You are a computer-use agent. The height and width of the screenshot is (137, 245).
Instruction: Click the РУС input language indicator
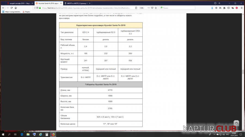tap(227, 135)
